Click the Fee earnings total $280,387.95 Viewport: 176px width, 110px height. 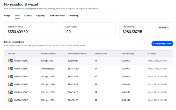[132, 32]
